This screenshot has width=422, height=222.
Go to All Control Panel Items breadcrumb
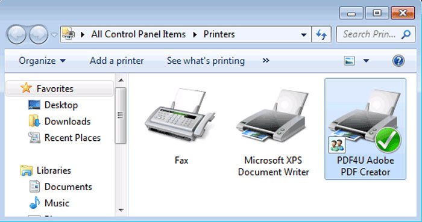138,34
